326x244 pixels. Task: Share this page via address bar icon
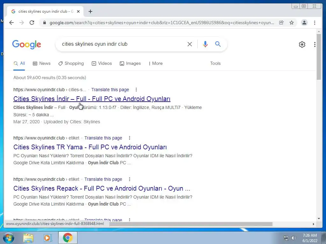(x=281, y=23)
